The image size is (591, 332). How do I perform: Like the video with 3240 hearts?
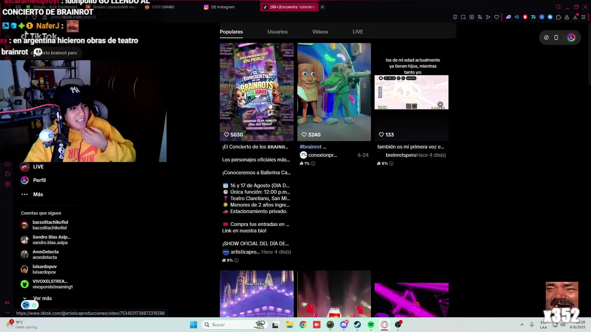coord(304,135)
